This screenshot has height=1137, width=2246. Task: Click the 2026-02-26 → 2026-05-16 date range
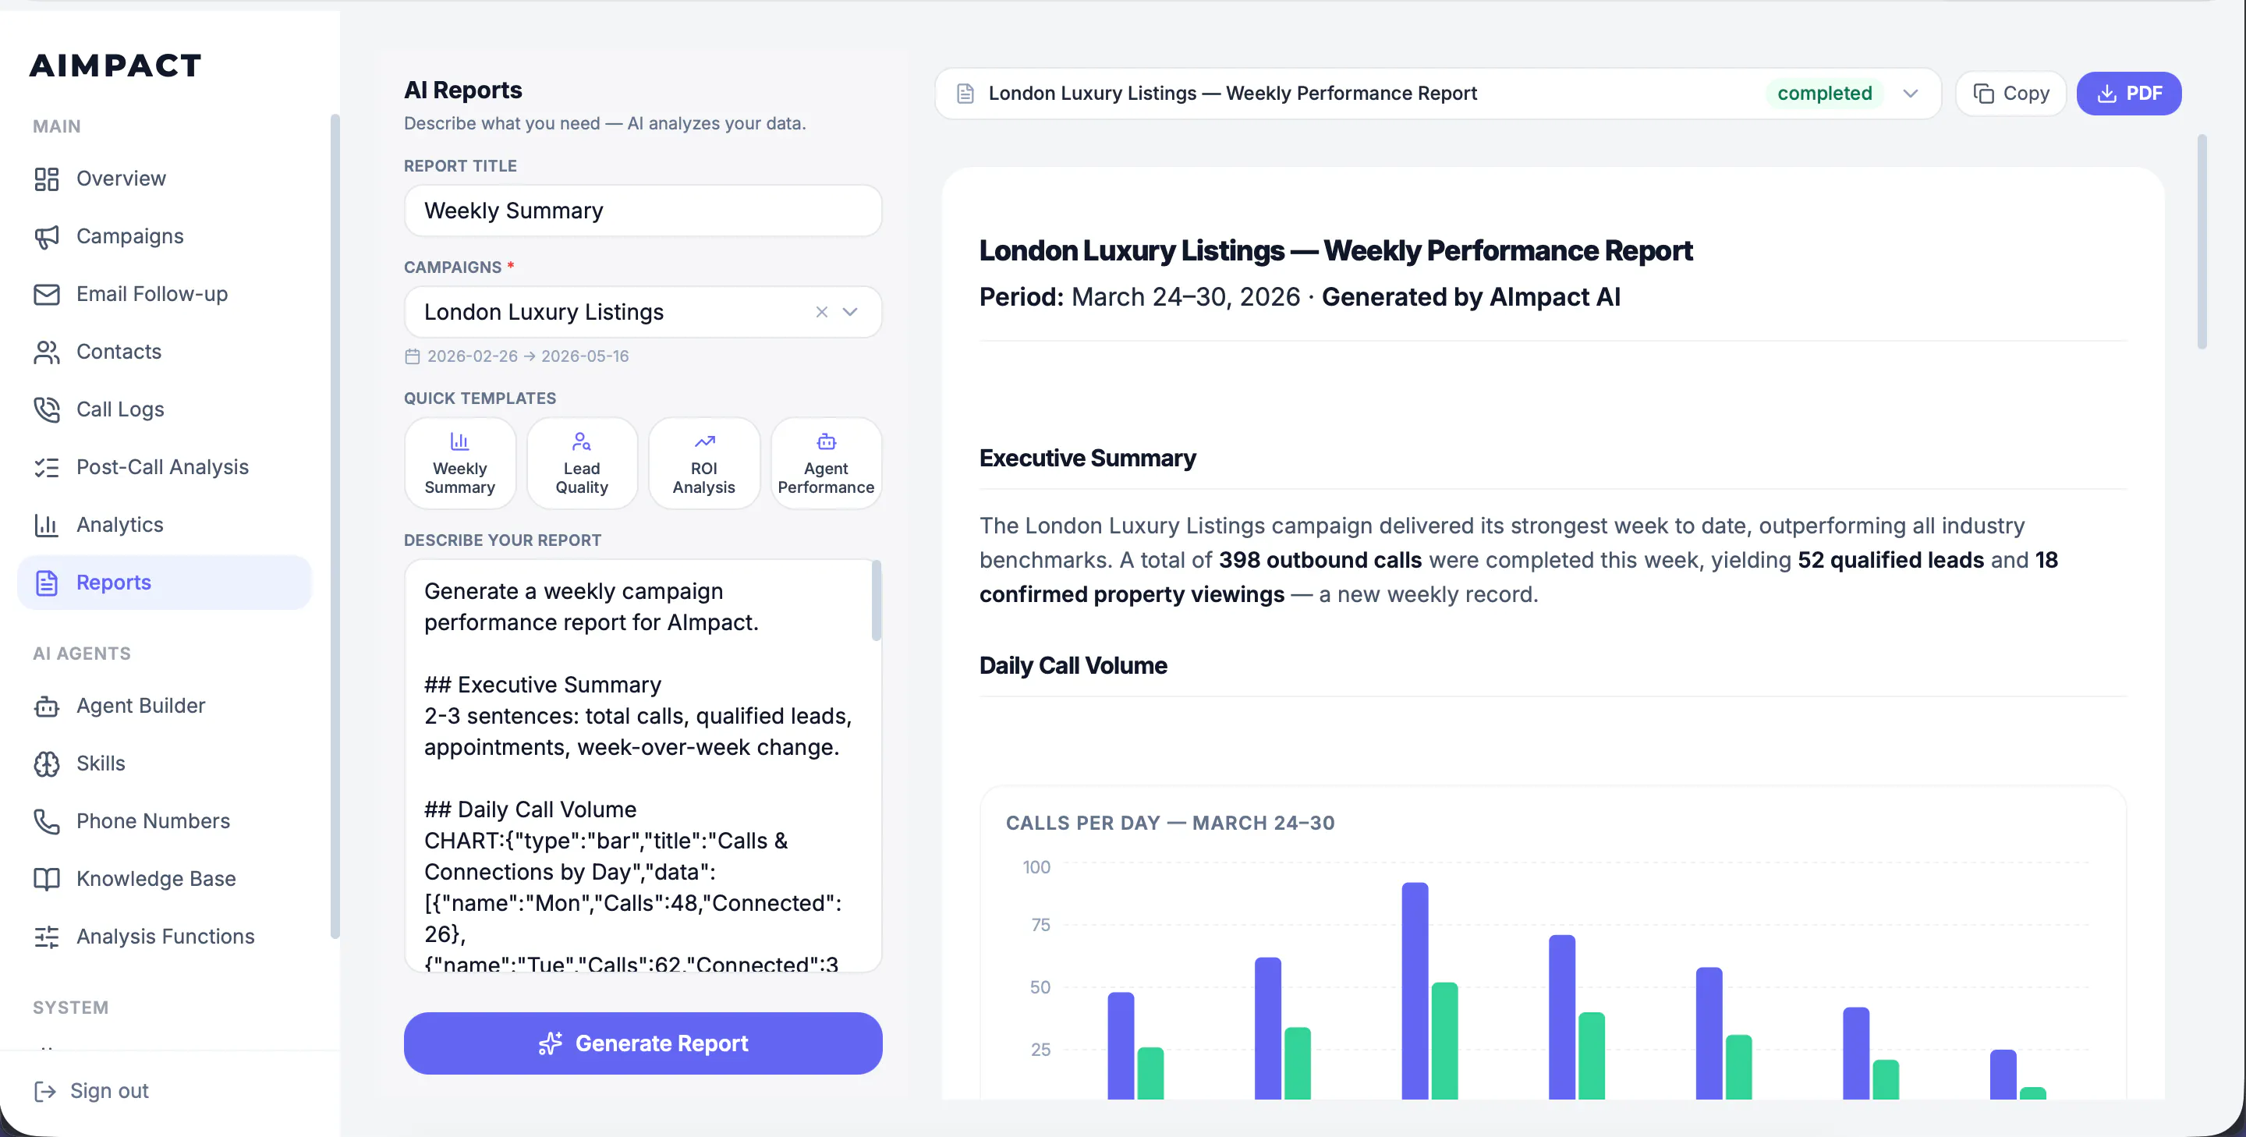coord(527,356)
